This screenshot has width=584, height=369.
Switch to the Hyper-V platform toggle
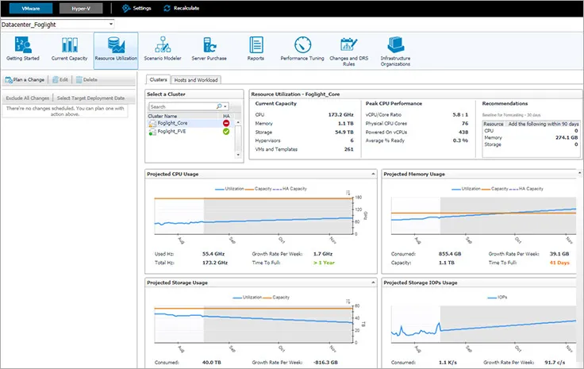point(80,8)
